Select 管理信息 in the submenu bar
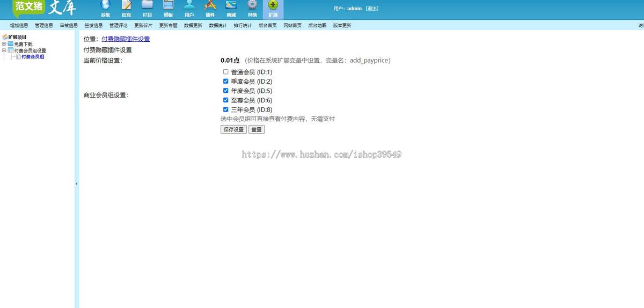 (44, 25)
